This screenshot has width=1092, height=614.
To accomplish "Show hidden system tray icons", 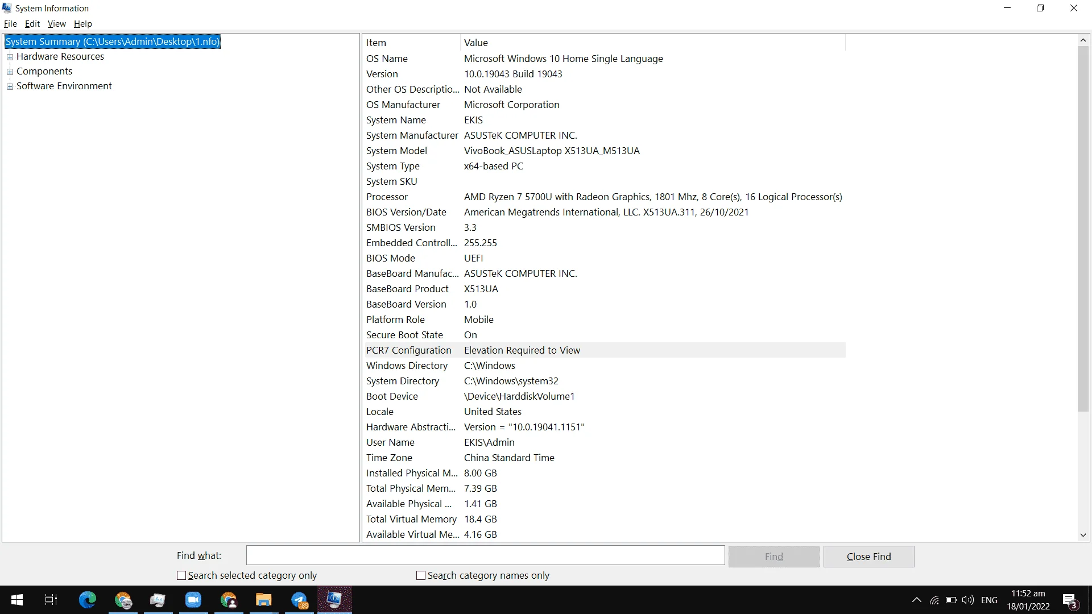I will [x=917, y=600].
